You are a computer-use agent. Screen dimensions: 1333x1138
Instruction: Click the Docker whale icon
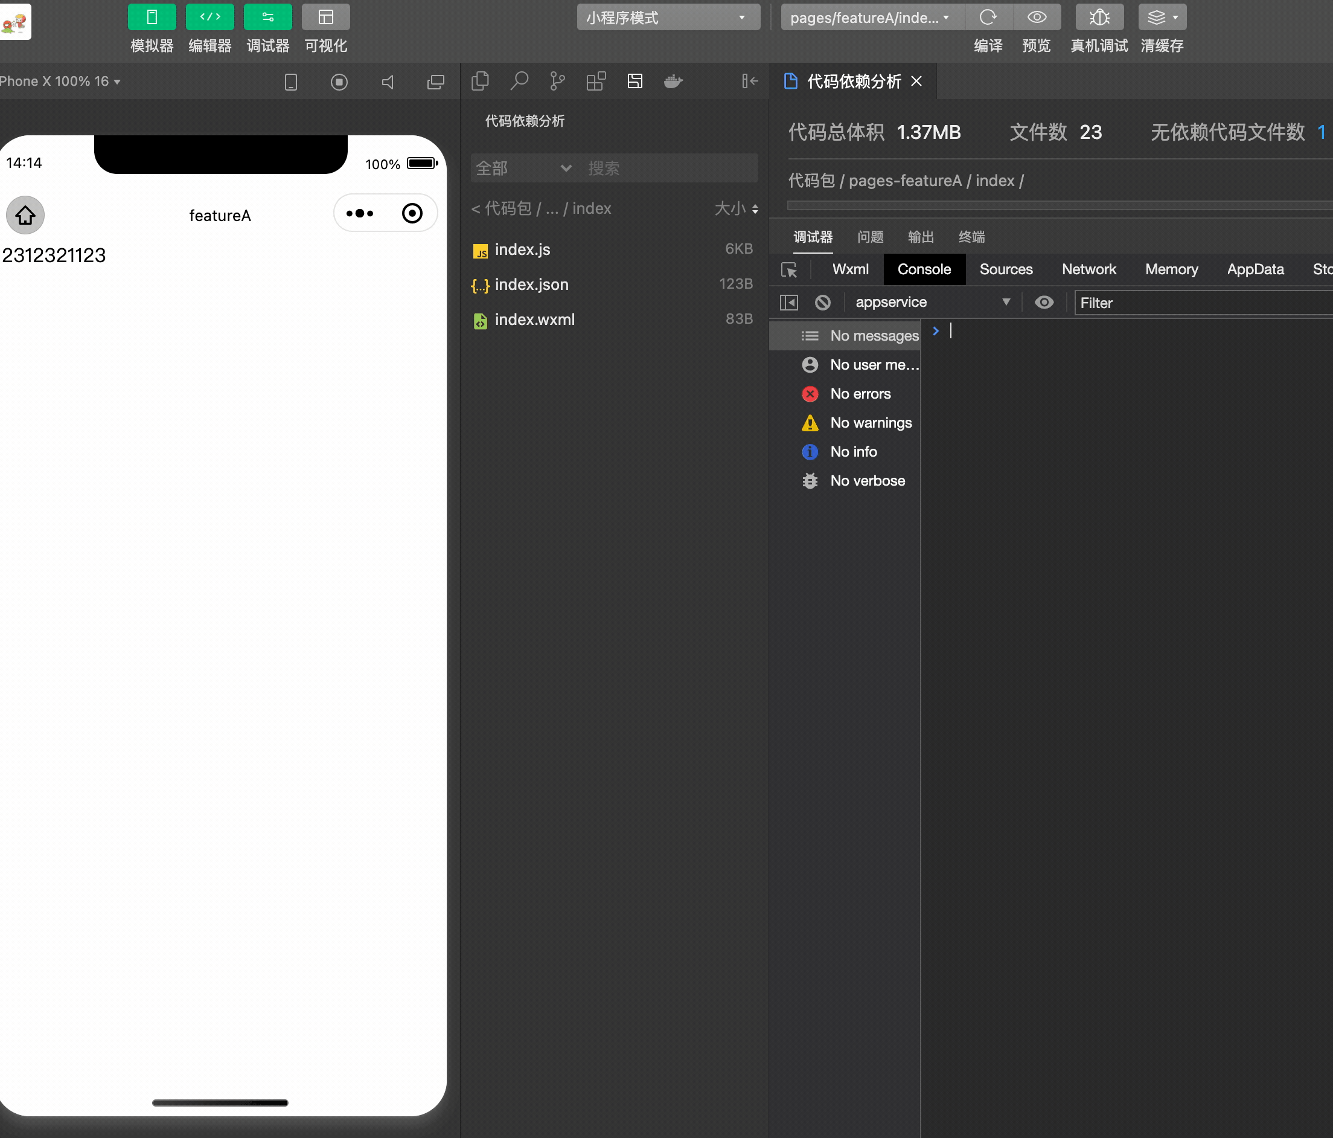(x=673, y=81)
